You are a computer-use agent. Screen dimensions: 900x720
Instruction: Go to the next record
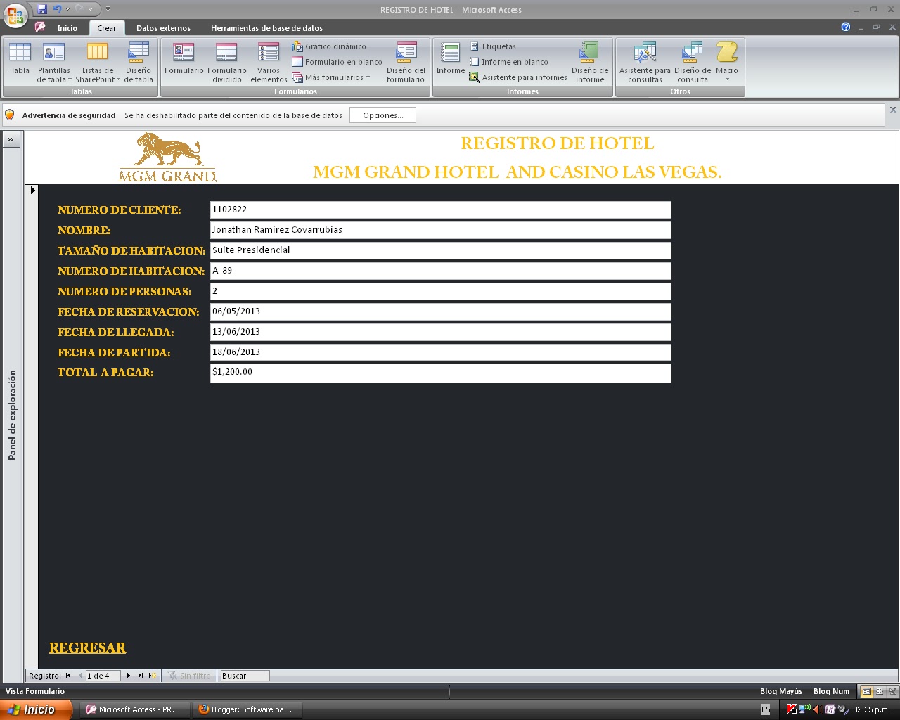tap(129, 676)
